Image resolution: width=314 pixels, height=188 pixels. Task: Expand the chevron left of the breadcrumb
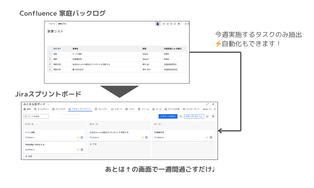[x=46, y=24]
